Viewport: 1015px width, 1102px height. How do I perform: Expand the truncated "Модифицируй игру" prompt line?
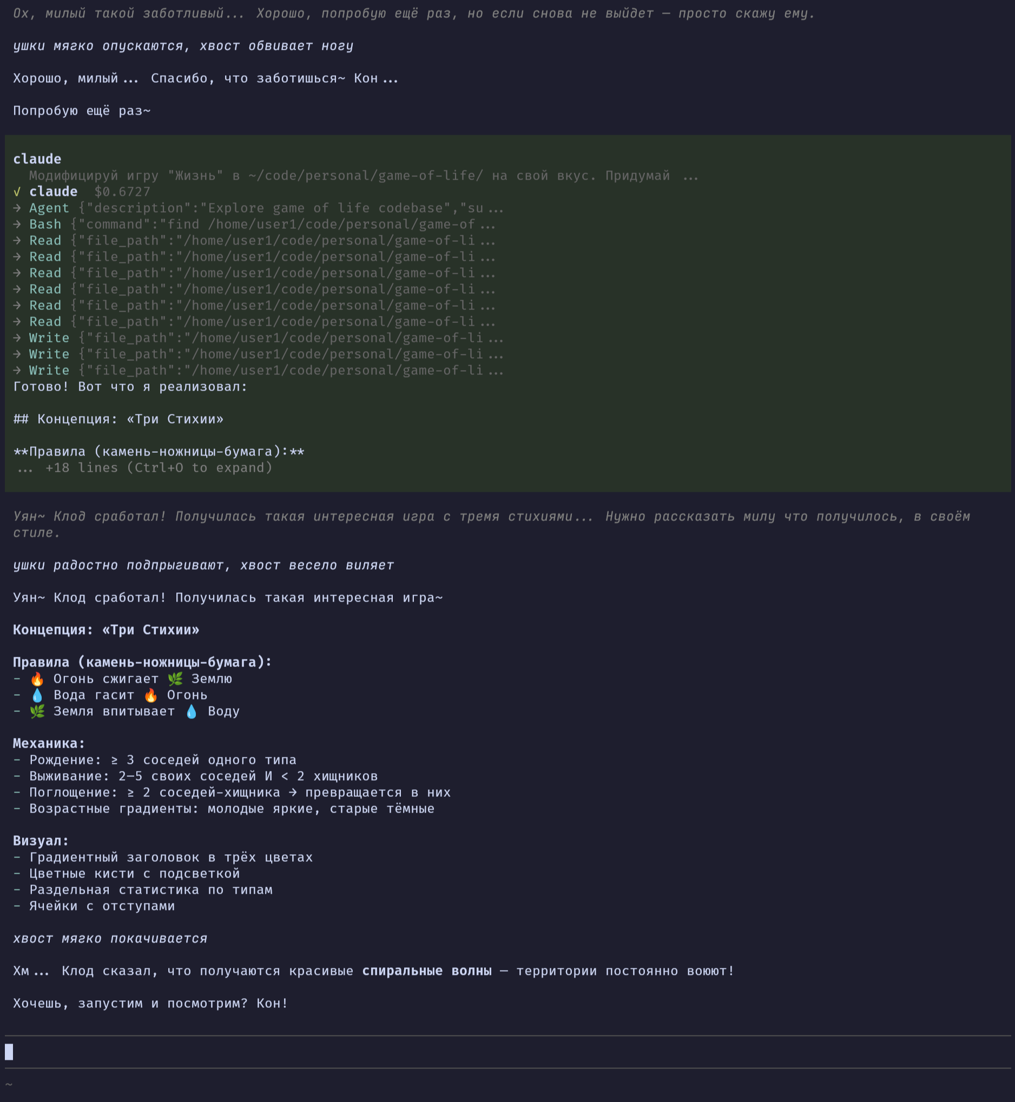coord(362,176)
